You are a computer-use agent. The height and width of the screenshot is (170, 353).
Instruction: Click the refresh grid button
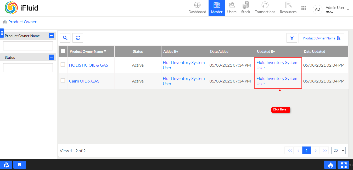78,38
